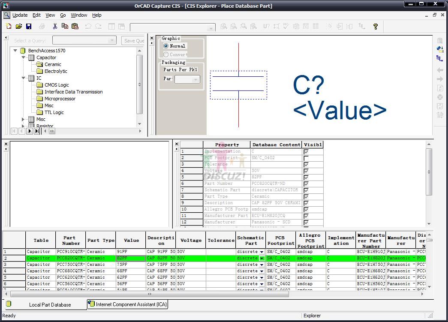Click the results table horizontal scrollbar
Screen dimensions: 448x322
coord(150,294)
